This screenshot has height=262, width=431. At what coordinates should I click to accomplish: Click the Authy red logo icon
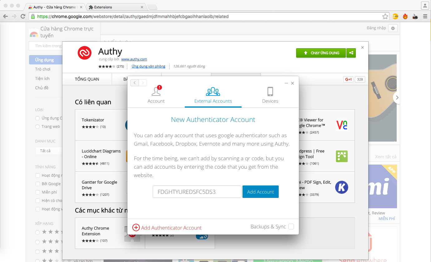coord(85,53)
